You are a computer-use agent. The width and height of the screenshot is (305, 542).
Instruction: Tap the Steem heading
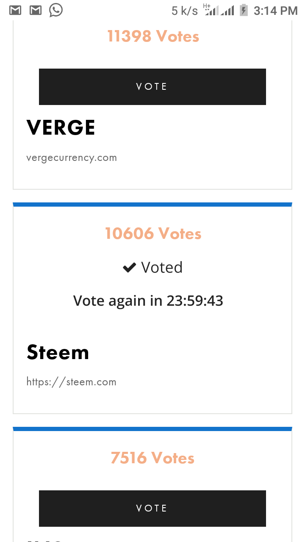click(58, 352)
